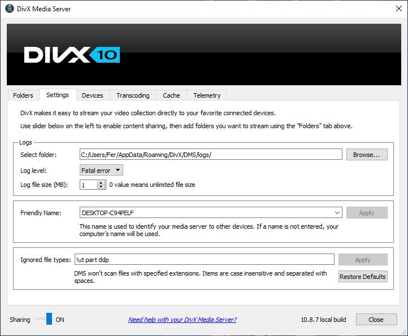The image size is (408, 336).
Task: Open the Devices tab
Action: pyautogui.click(x=92, y=95)
